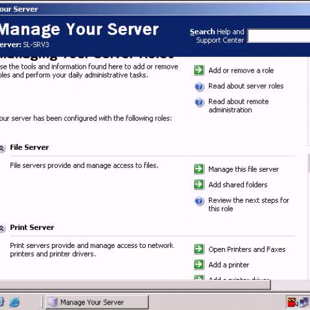Open Read about server roles link
This screenshot has width=310, height=310.
(246, 86)
